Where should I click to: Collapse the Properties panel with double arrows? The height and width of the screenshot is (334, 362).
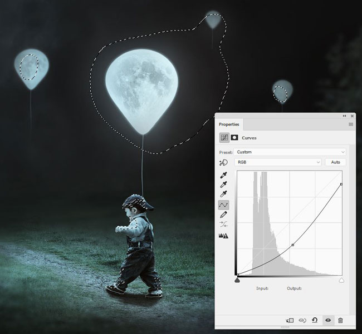344,116
